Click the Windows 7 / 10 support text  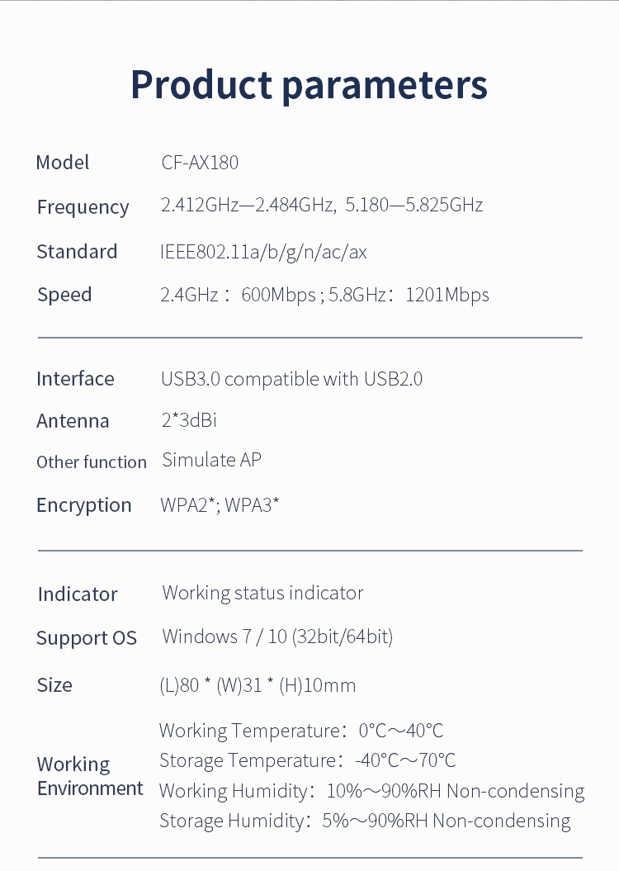coord(277,637)
